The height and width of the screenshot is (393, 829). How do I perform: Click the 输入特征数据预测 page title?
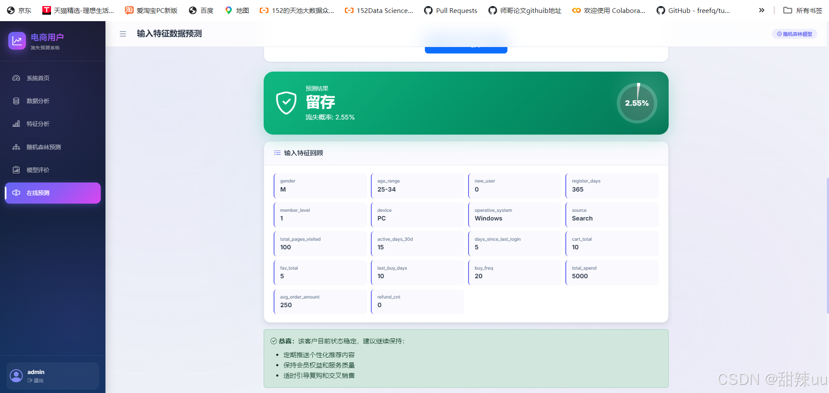[x=169, y=34]
